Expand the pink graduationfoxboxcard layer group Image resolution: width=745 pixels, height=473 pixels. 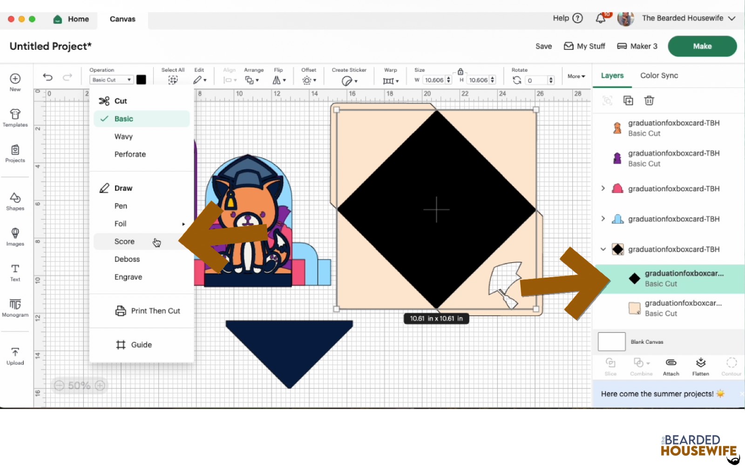pyautogui.click(x=603, y=188)
